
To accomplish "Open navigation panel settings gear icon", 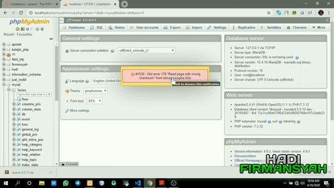I will click(37, 29).
